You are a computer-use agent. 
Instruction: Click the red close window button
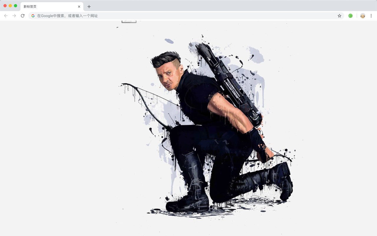[x=5, y=6]
